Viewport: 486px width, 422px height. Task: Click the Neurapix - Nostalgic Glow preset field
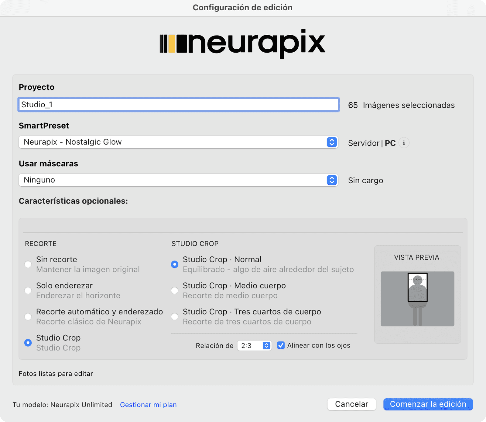tap(178, 142)
